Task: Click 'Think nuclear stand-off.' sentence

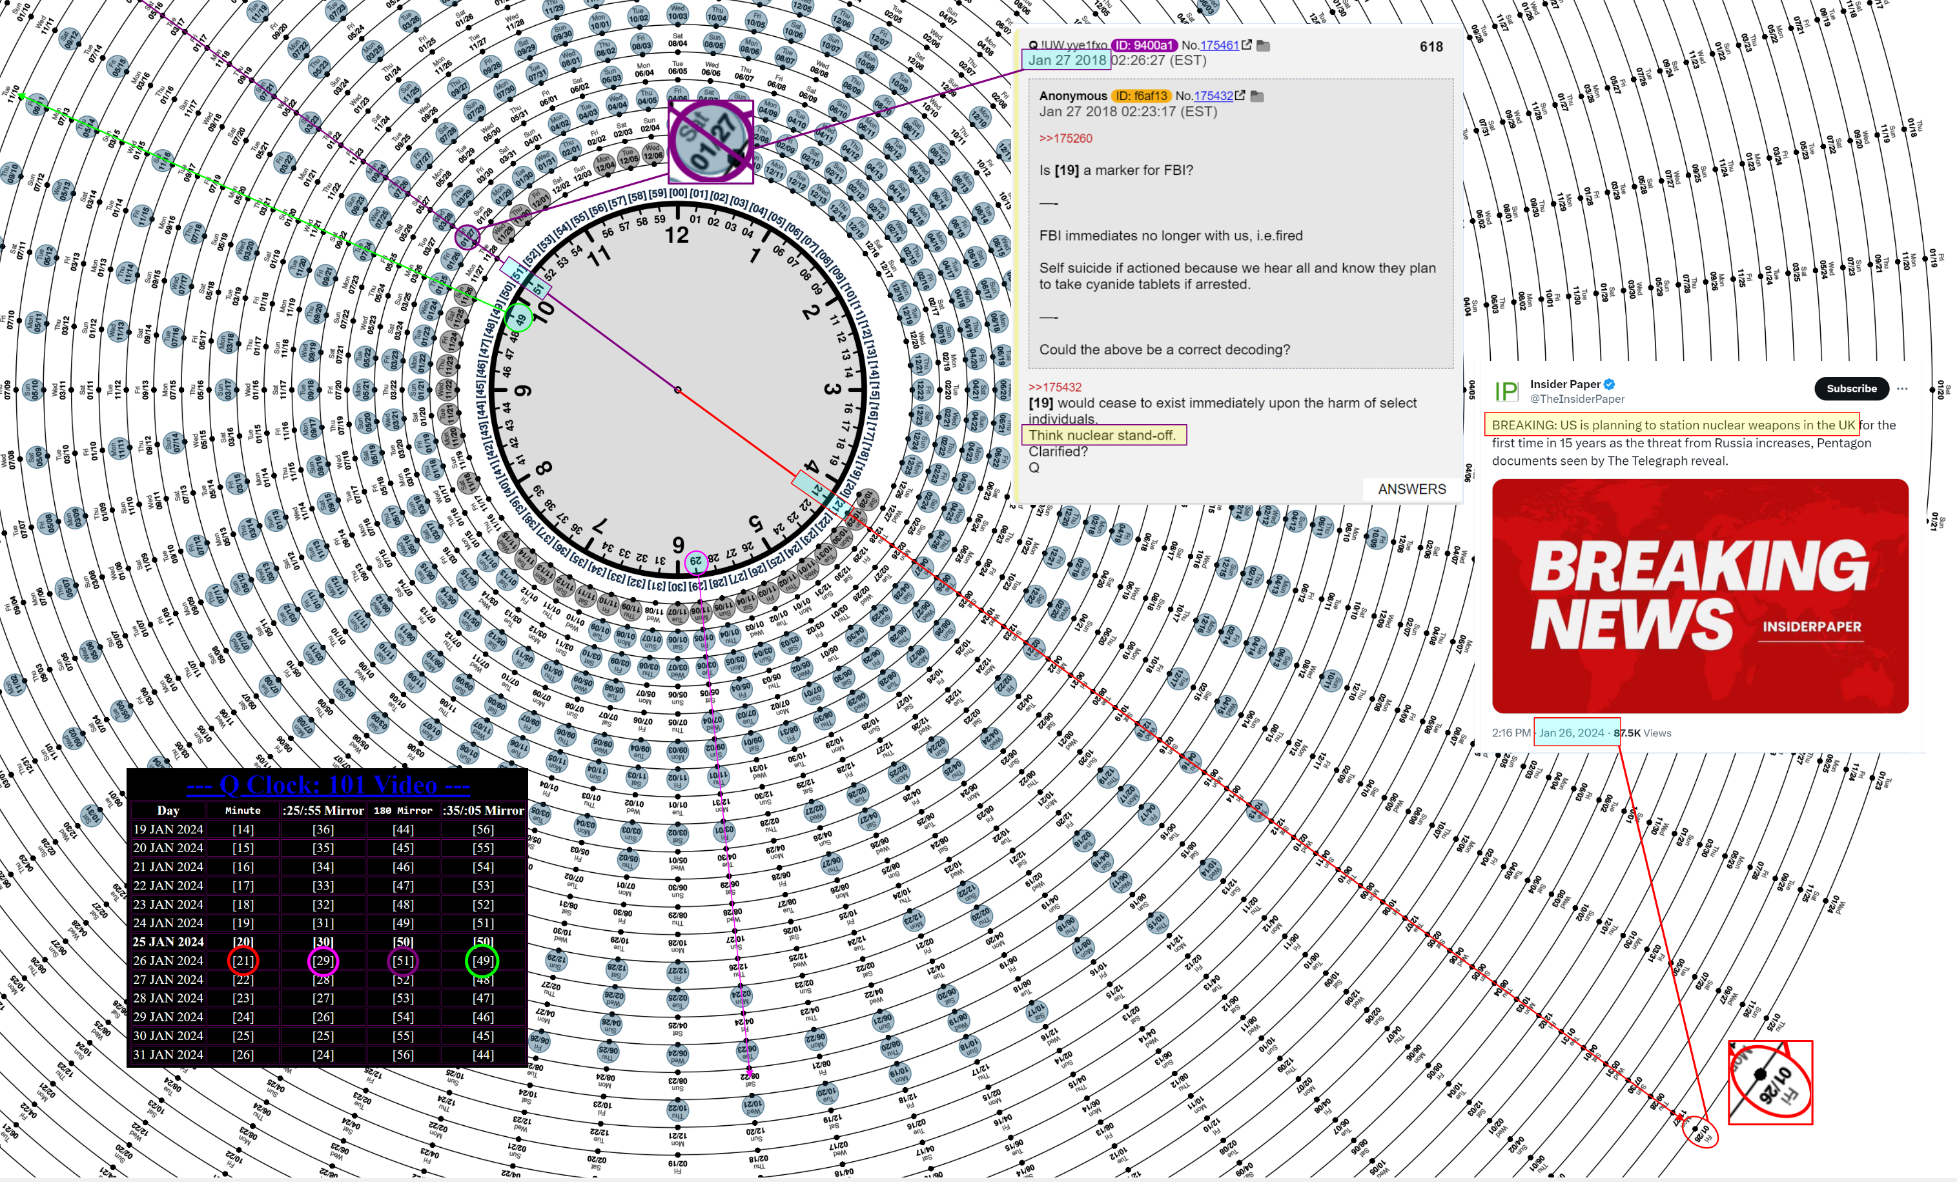Action: (1102, 435)
